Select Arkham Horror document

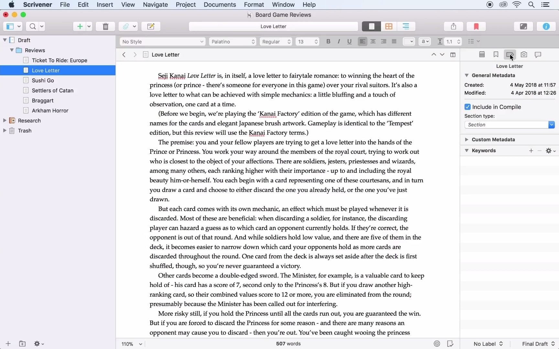pos(50,111)
